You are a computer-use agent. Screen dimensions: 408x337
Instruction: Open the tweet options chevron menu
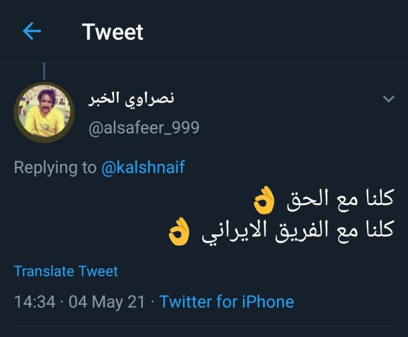point(389,99)
